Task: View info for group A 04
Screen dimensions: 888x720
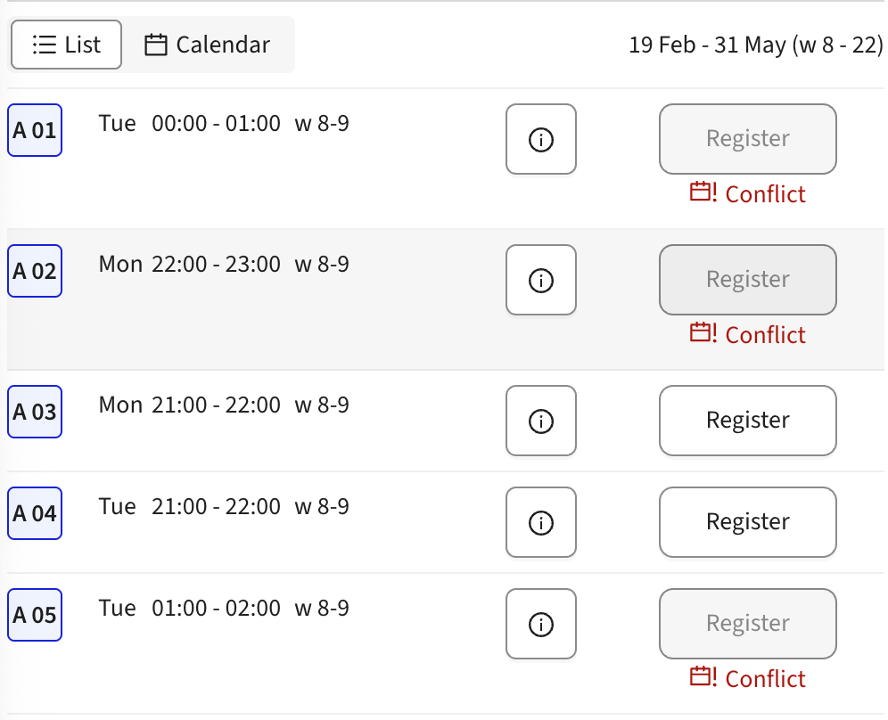Action: 541,522
